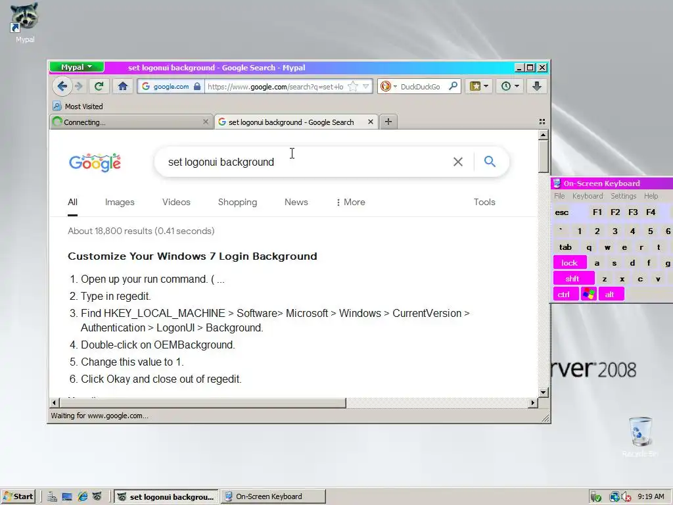Viewport: 673px width, 505px height.
Task: Switch to Google Videos results
Action: [176, 202]
